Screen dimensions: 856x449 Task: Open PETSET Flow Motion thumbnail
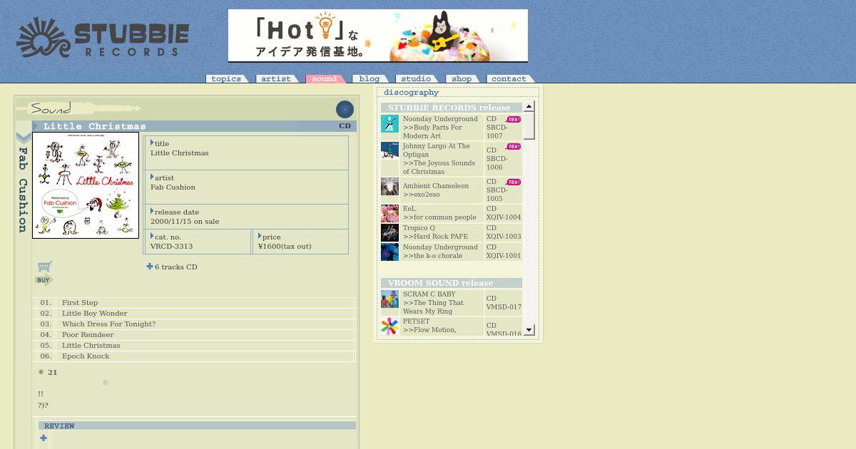pos(389,326)
